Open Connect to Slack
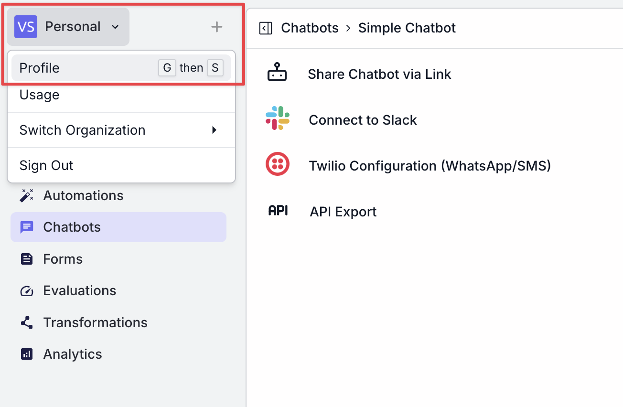This screenshot has width=623, height=407. (x=363, y=120)
